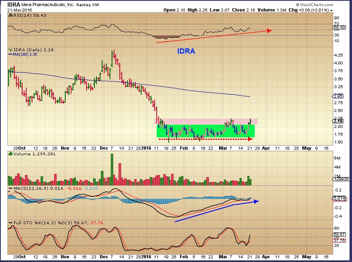
Task: Click the 1.50 label on the price scale
Action: coord(338,142)
